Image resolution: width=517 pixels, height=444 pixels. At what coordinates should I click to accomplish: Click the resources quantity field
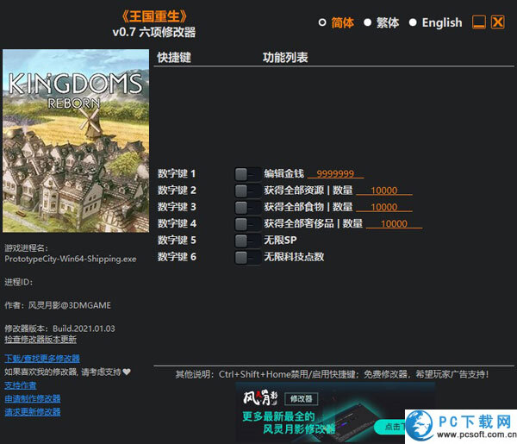tap(384, 191)
